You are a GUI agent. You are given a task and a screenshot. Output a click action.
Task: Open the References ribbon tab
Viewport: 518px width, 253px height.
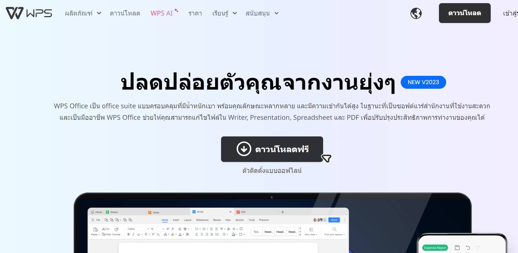tap(202, 220)
